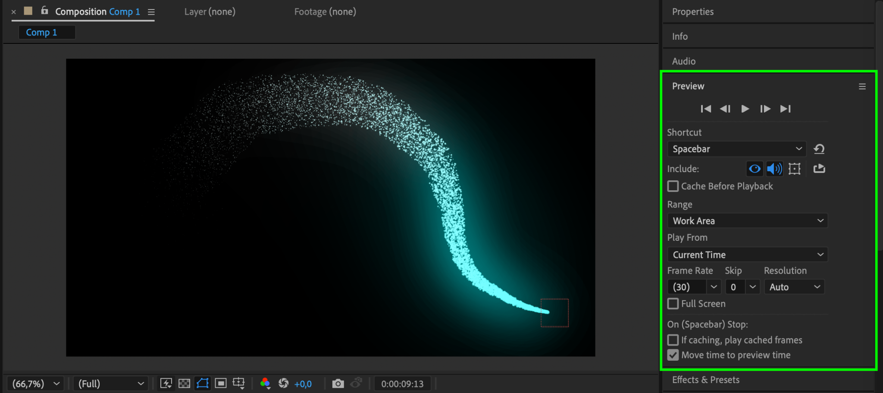Toggle Include audio speaker icon in Preview
The height and width of the screenshot is (393, 883).
[x=774, y=169]
